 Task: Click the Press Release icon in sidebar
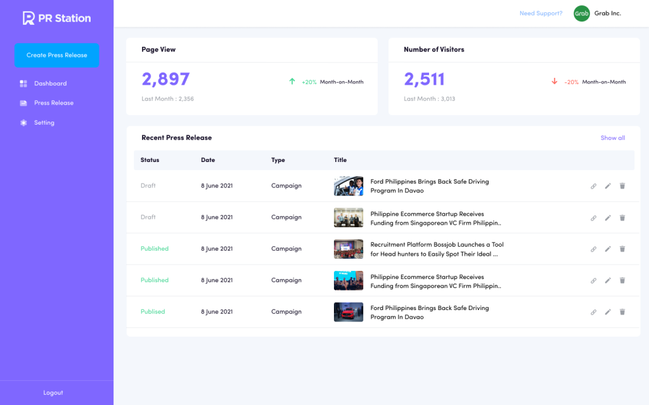click(x=23, y=103)
